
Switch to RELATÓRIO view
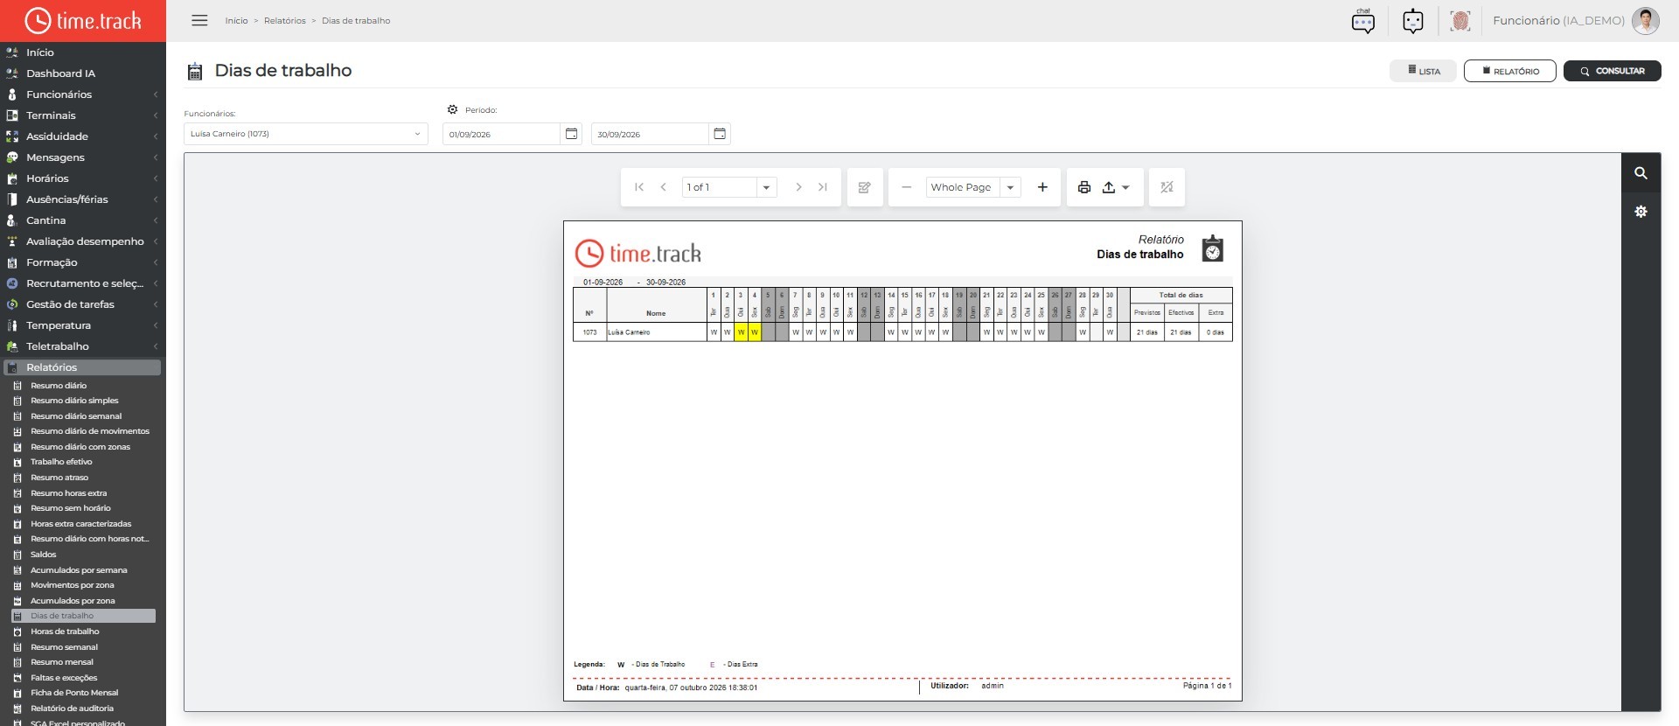coord(1509,71)
